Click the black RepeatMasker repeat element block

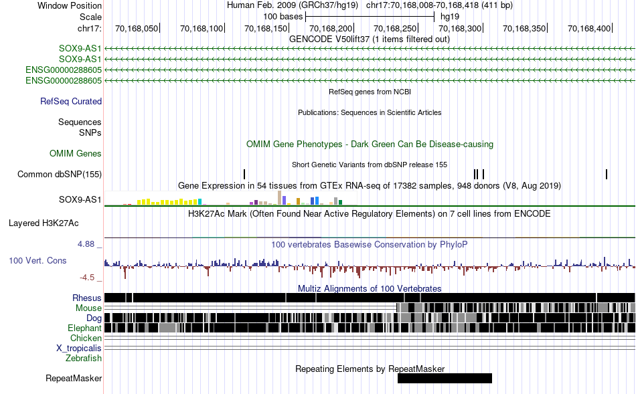pos(445,378)
